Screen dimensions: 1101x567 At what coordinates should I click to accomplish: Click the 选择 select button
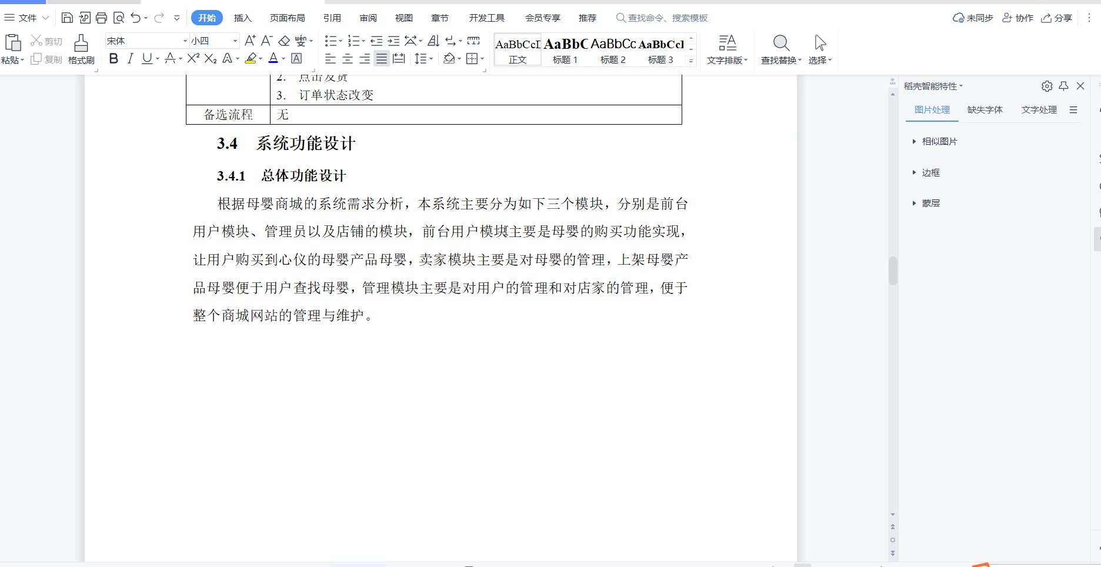tap(820, 49)
